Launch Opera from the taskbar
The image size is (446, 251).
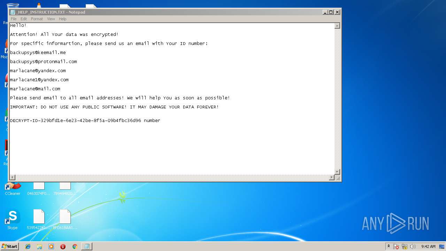tap(63, 246)
